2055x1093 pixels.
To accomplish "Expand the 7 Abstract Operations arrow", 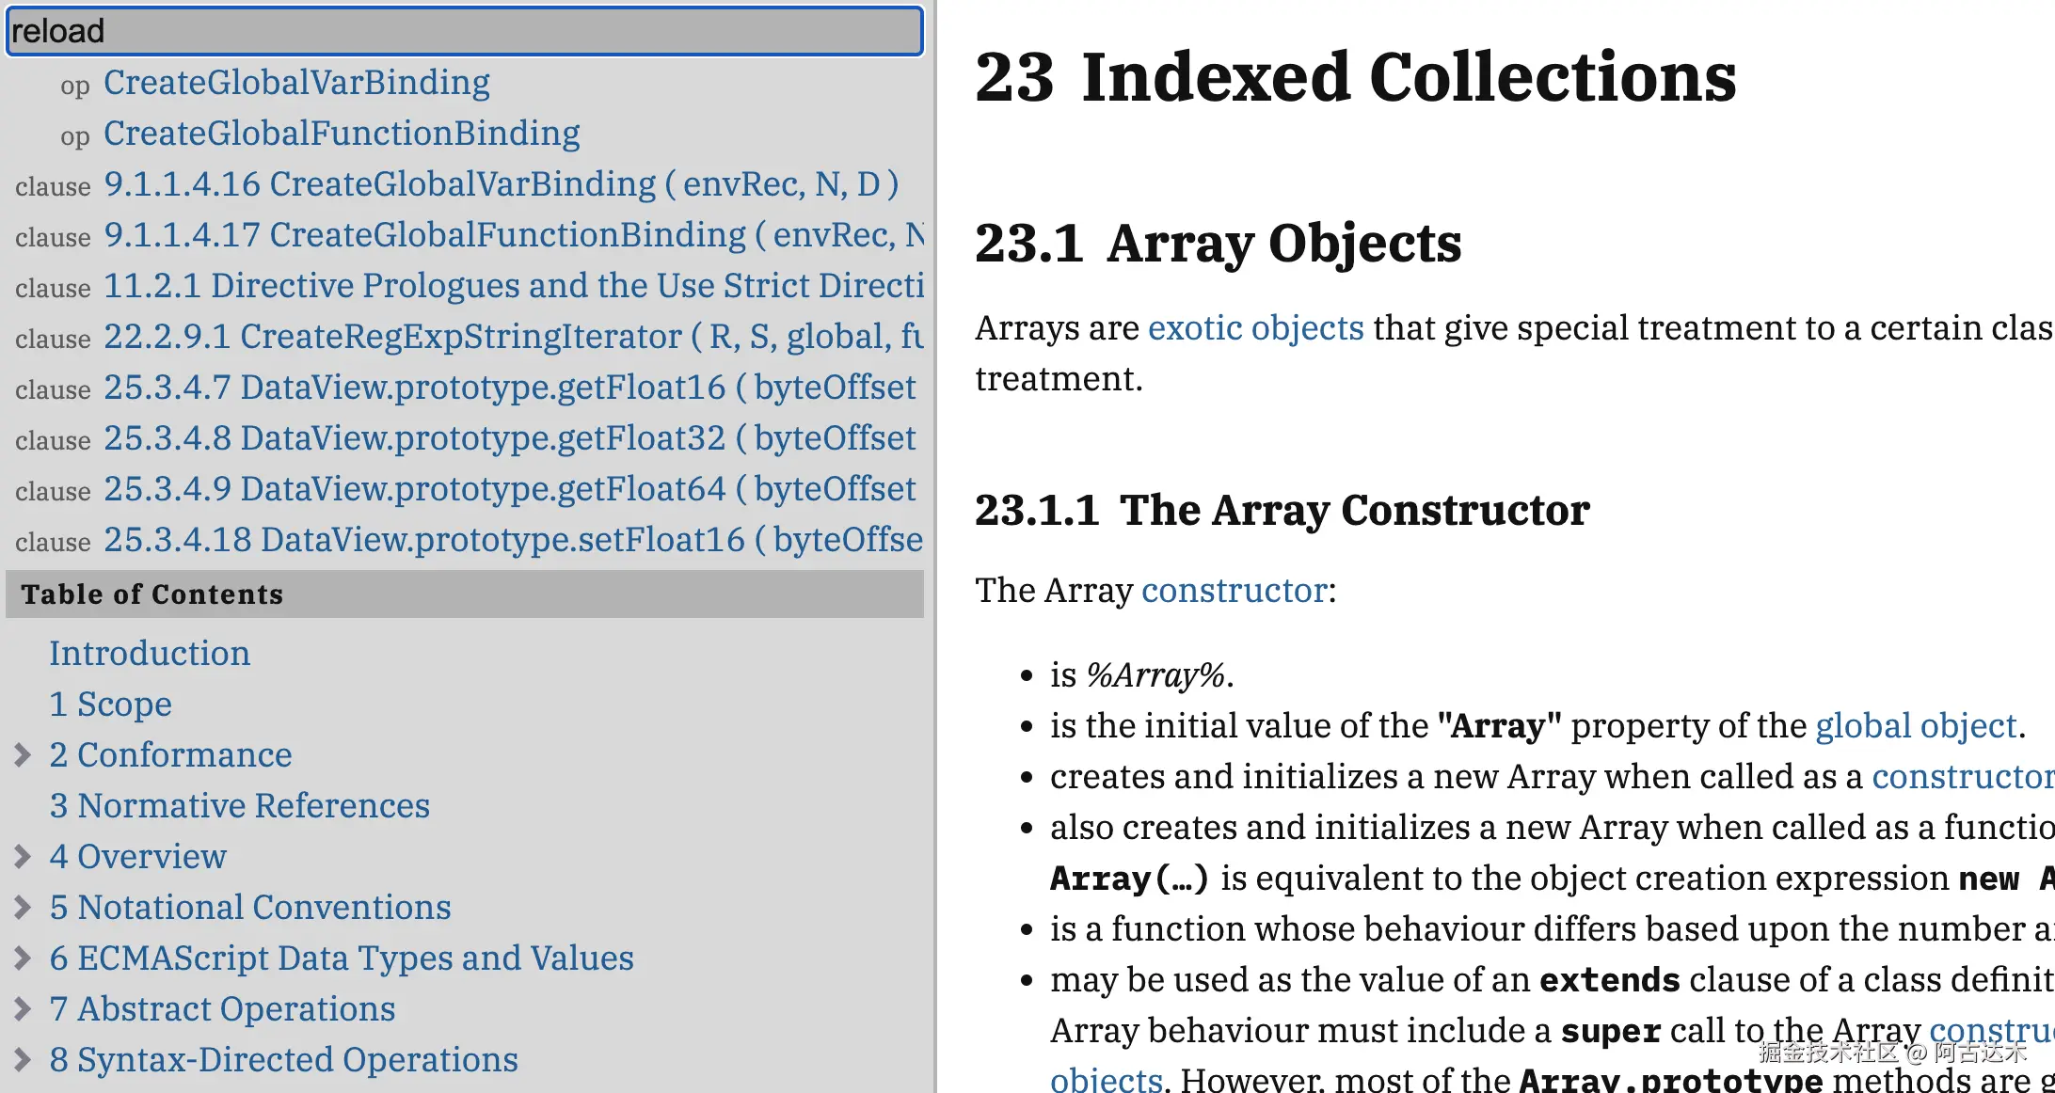I will pyautogui.click(x=24, y=1009).
